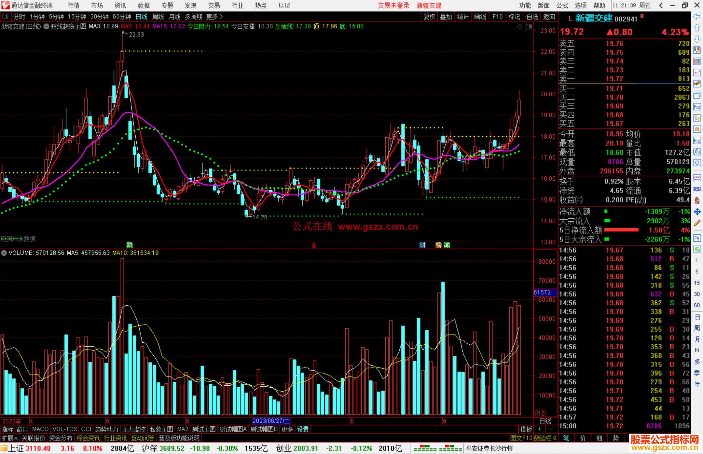Click the pencil drawing tool icon
This screenshot has height=454, width=703.
click(x=697, y=223)
